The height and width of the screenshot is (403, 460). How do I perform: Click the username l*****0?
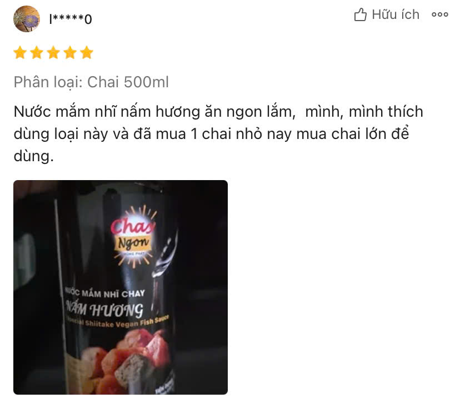click(71, 19)
